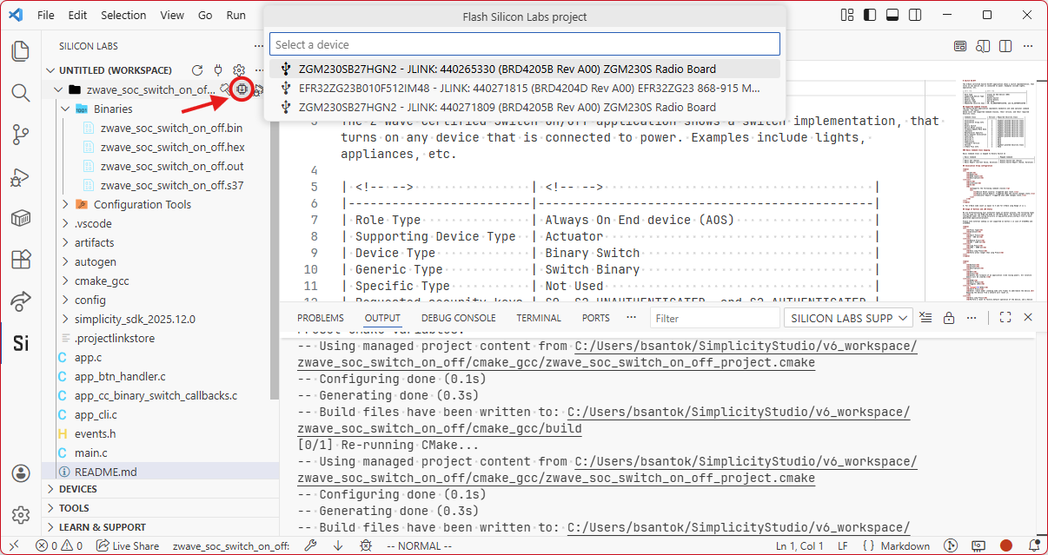Screen dimensions: 1048x555
Task: Click the plug icon in workspace header
Action: [x=218, y=70]
